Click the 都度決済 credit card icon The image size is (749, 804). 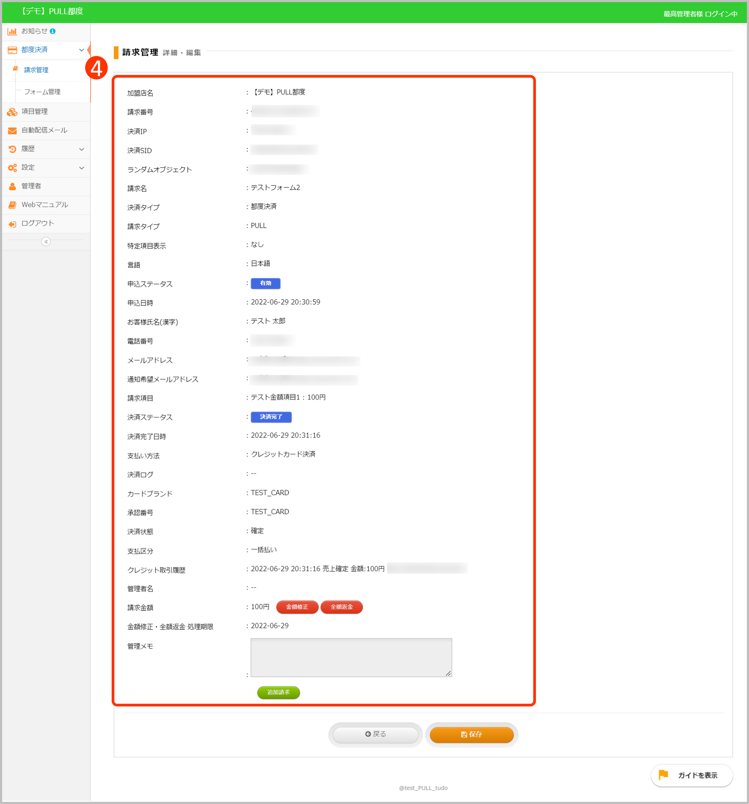coord(12,50)
